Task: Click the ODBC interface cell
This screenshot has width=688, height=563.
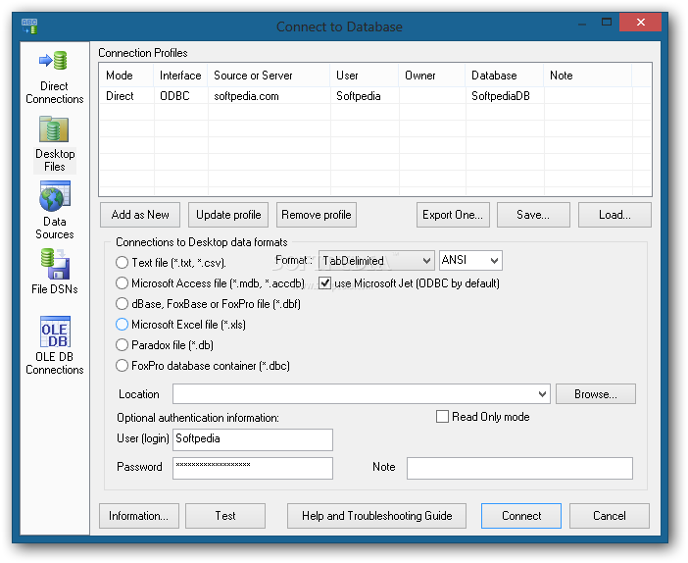Action: coord(180,96)
